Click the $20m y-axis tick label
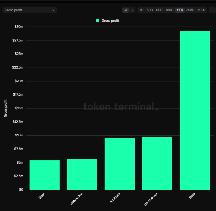Viewport: 216px width, 211px height. pos(19,81)
